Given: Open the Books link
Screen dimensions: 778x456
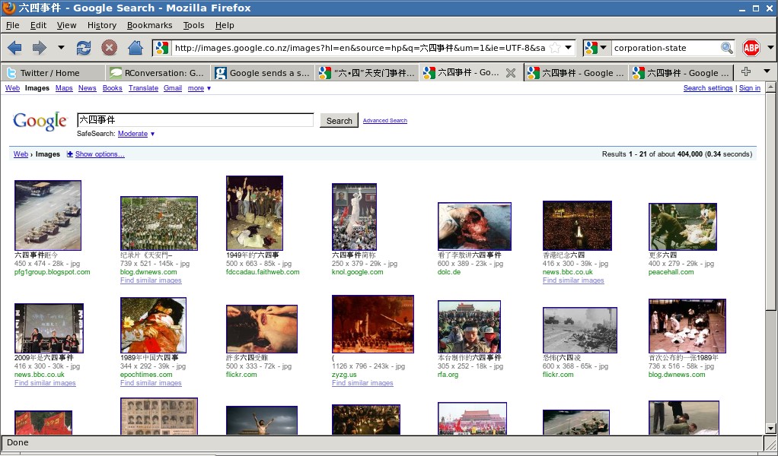Looking at the screenshot, I should 112,88.
